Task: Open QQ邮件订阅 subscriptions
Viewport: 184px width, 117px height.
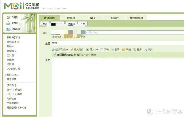Action: coord(13,69)
